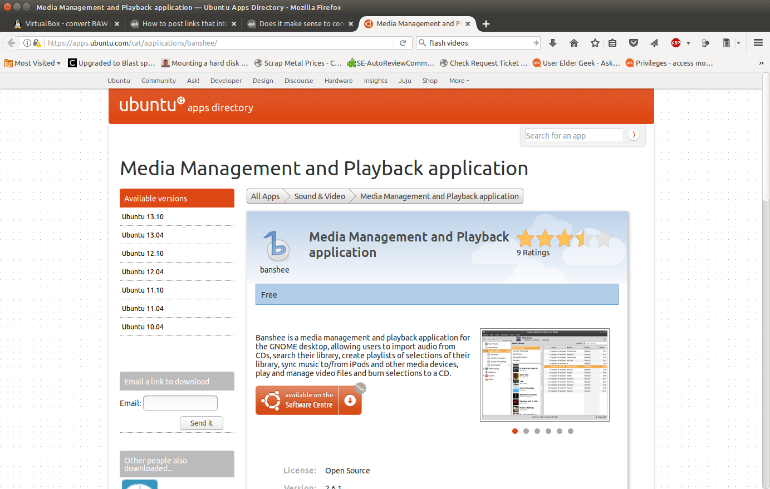Select Ubuntu 12.04 version

(x=143, y=272)
